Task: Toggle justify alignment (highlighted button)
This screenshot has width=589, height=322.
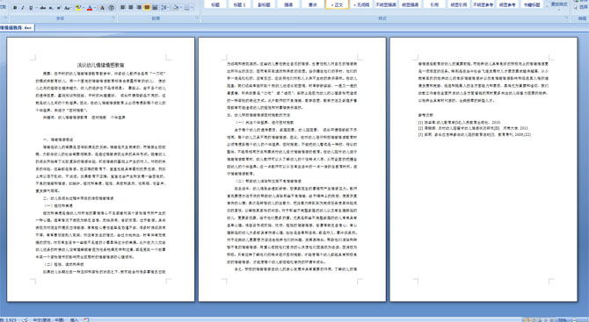Action: pos(147,7)
